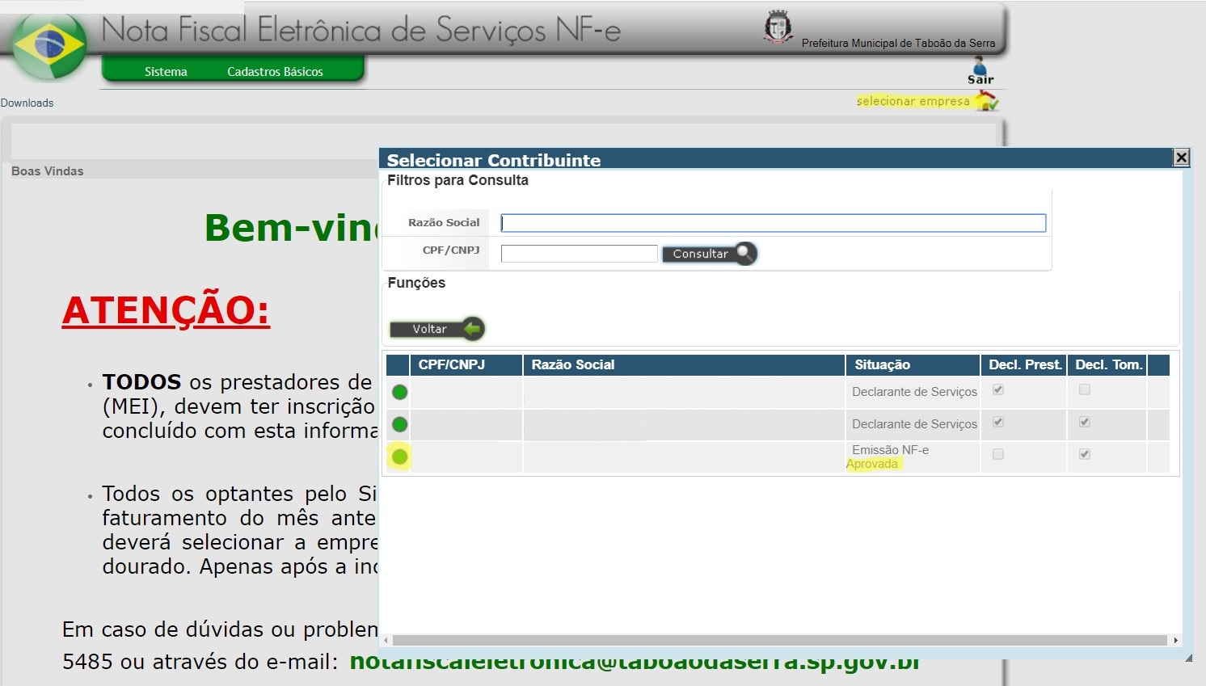Click the Brazil flag globe logo

[50, 47]
